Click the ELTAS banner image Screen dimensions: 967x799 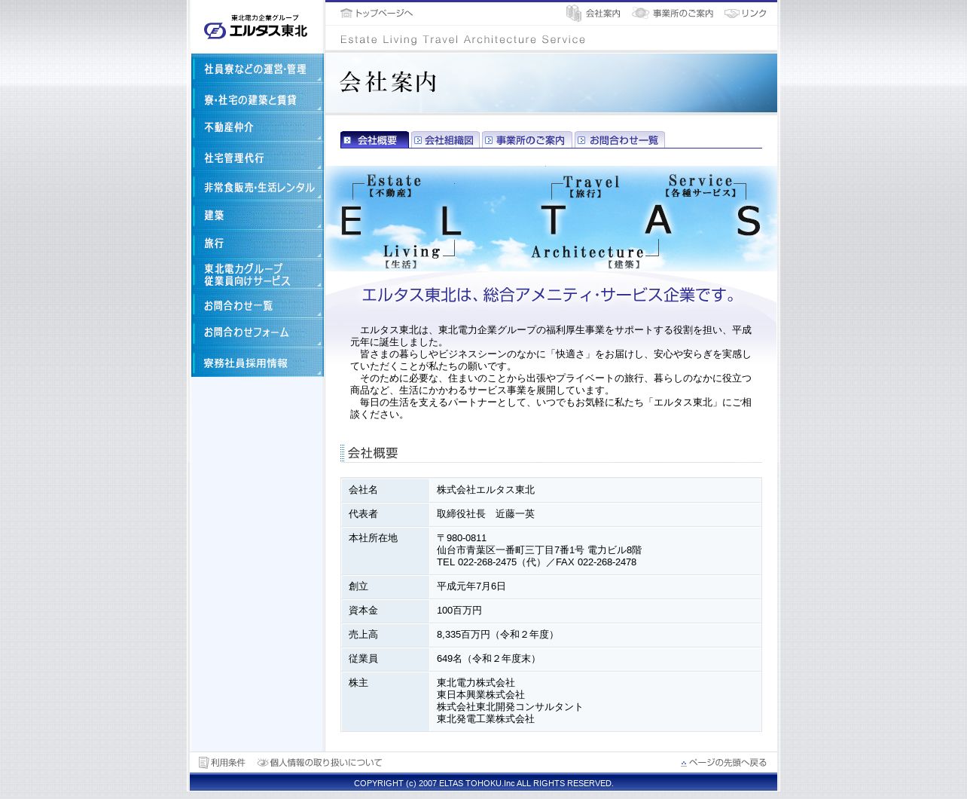click(x=551, y=219)
